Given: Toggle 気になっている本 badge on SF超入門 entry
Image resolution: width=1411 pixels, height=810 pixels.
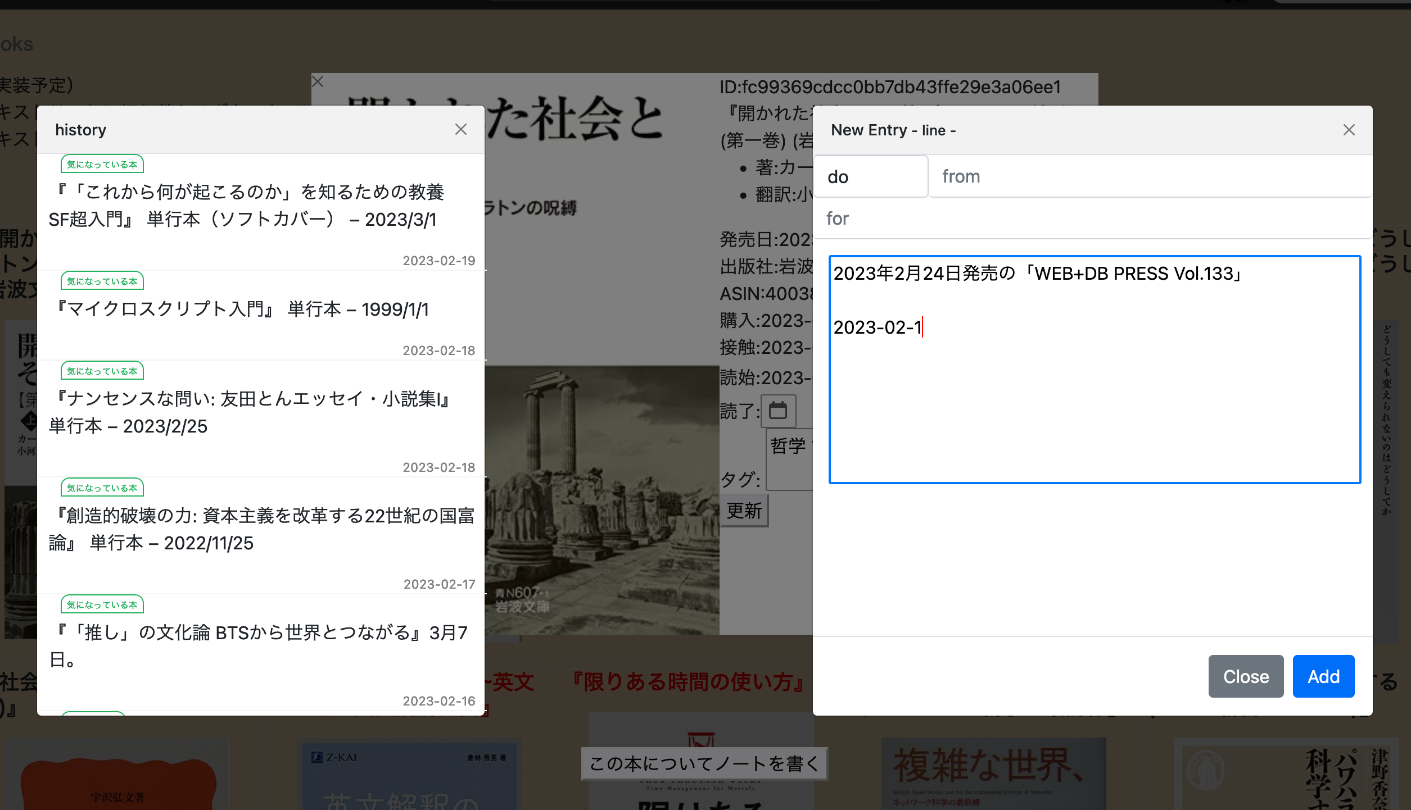Looking at the screenshot, I should (x=101, y=164).
